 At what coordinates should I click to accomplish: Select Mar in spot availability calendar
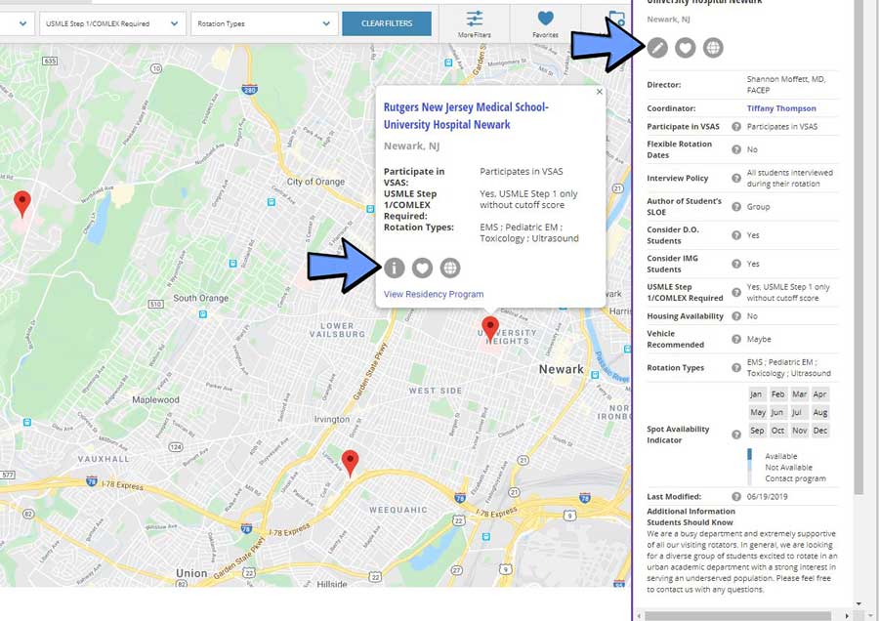click(799, 394)
